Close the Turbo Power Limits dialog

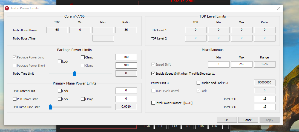278,8
